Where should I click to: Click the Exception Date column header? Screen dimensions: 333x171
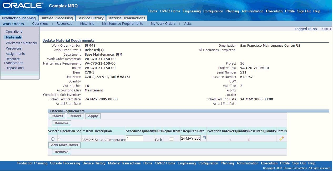click(218, 131)
